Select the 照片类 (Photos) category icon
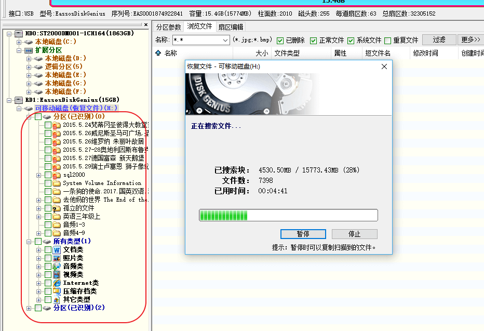 click(57, 258)
